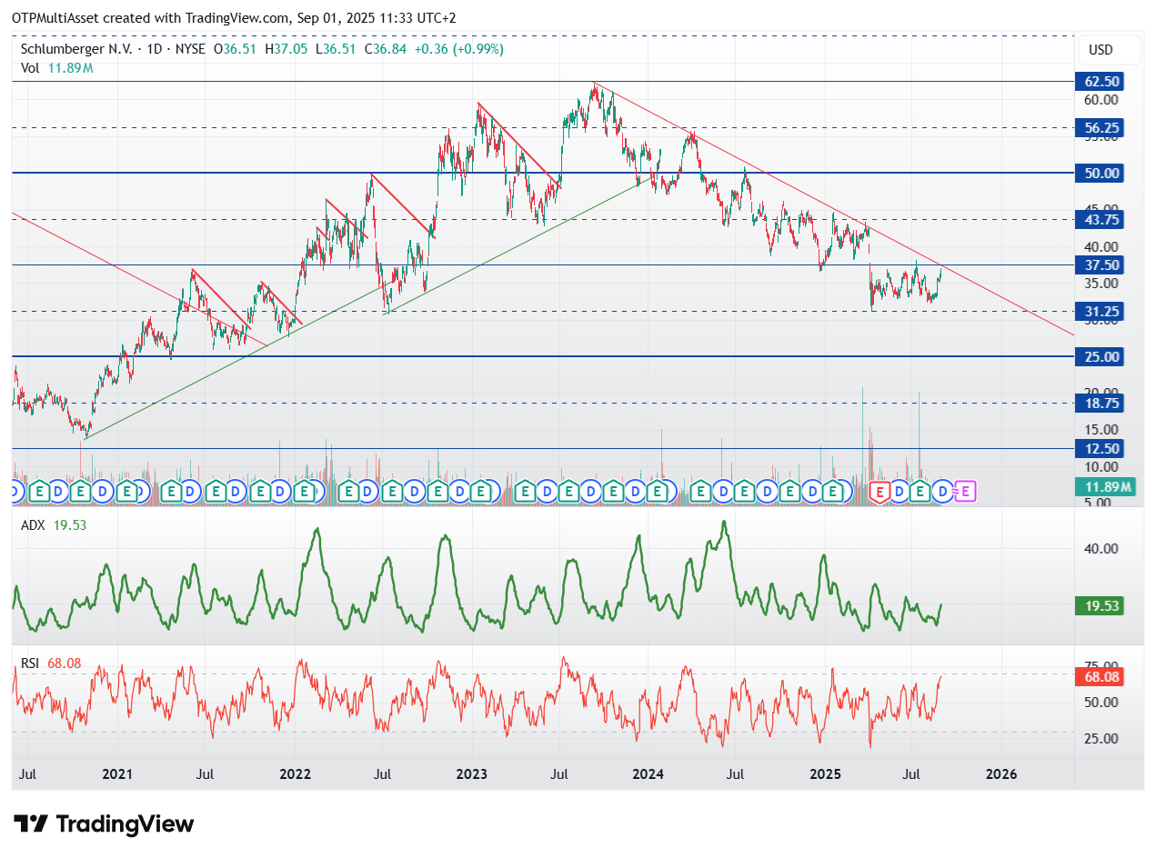The height and width of the screenshot is (858, 1156).
Task: Select the 62.50 price level label
Action: tap(1101, 82)
